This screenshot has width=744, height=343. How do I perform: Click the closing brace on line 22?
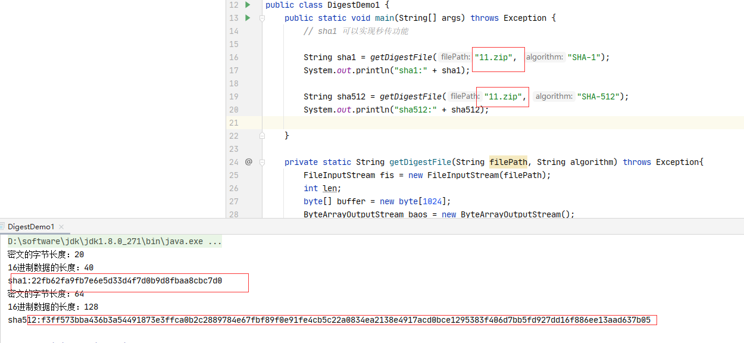[287, 136]
